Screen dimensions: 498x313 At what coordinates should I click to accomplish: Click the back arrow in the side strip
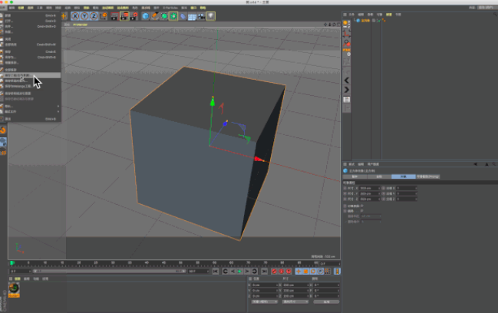tap(347, 80)
